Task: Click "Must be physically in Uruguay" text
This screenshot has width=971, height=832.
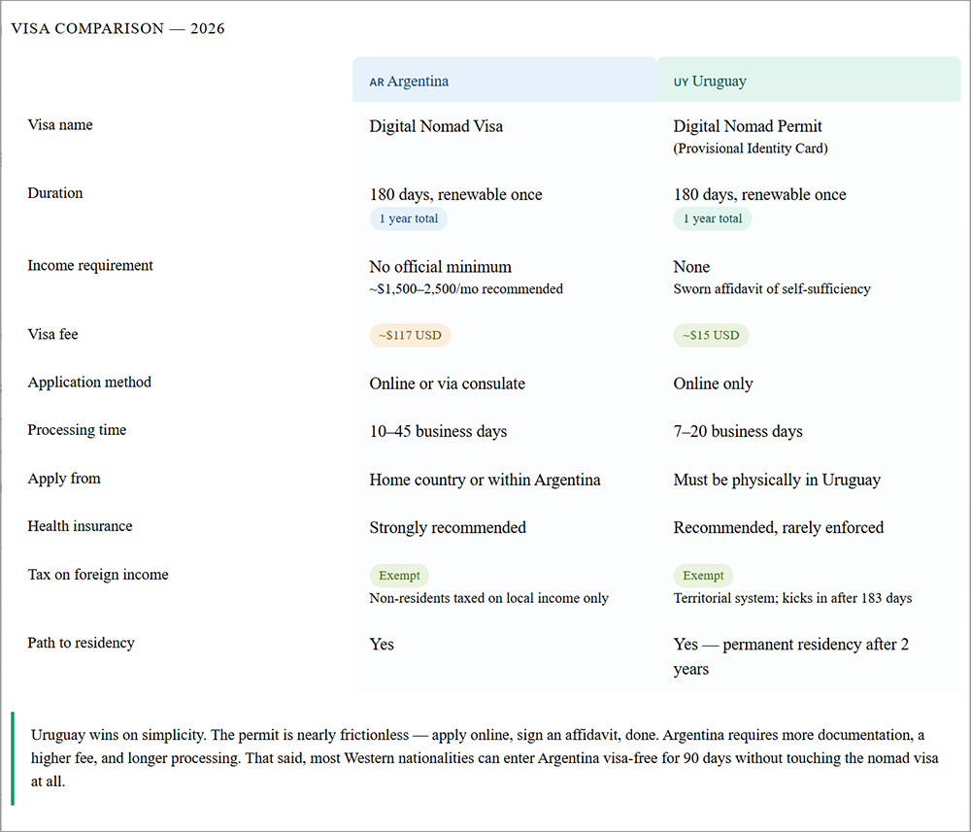Action: (x=777, y=480)
